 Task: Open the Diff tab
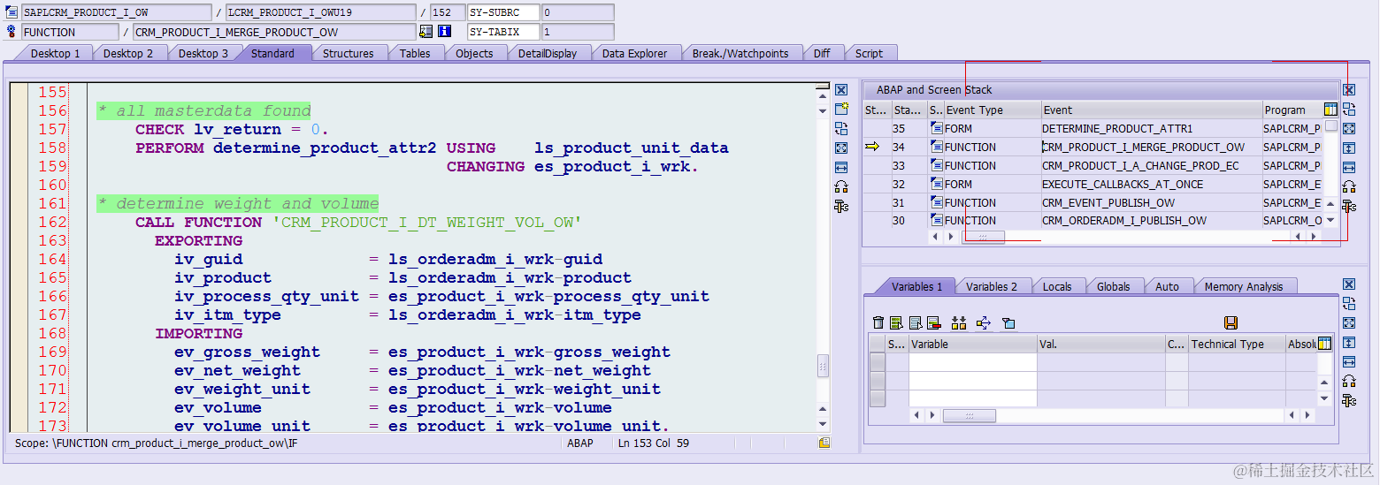(x=822, y=53)
